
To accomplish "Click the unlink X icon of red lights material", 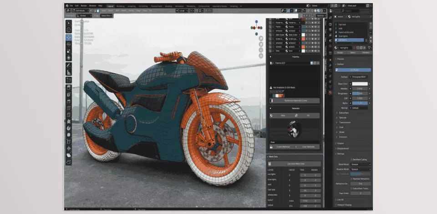I will (364, 48).
